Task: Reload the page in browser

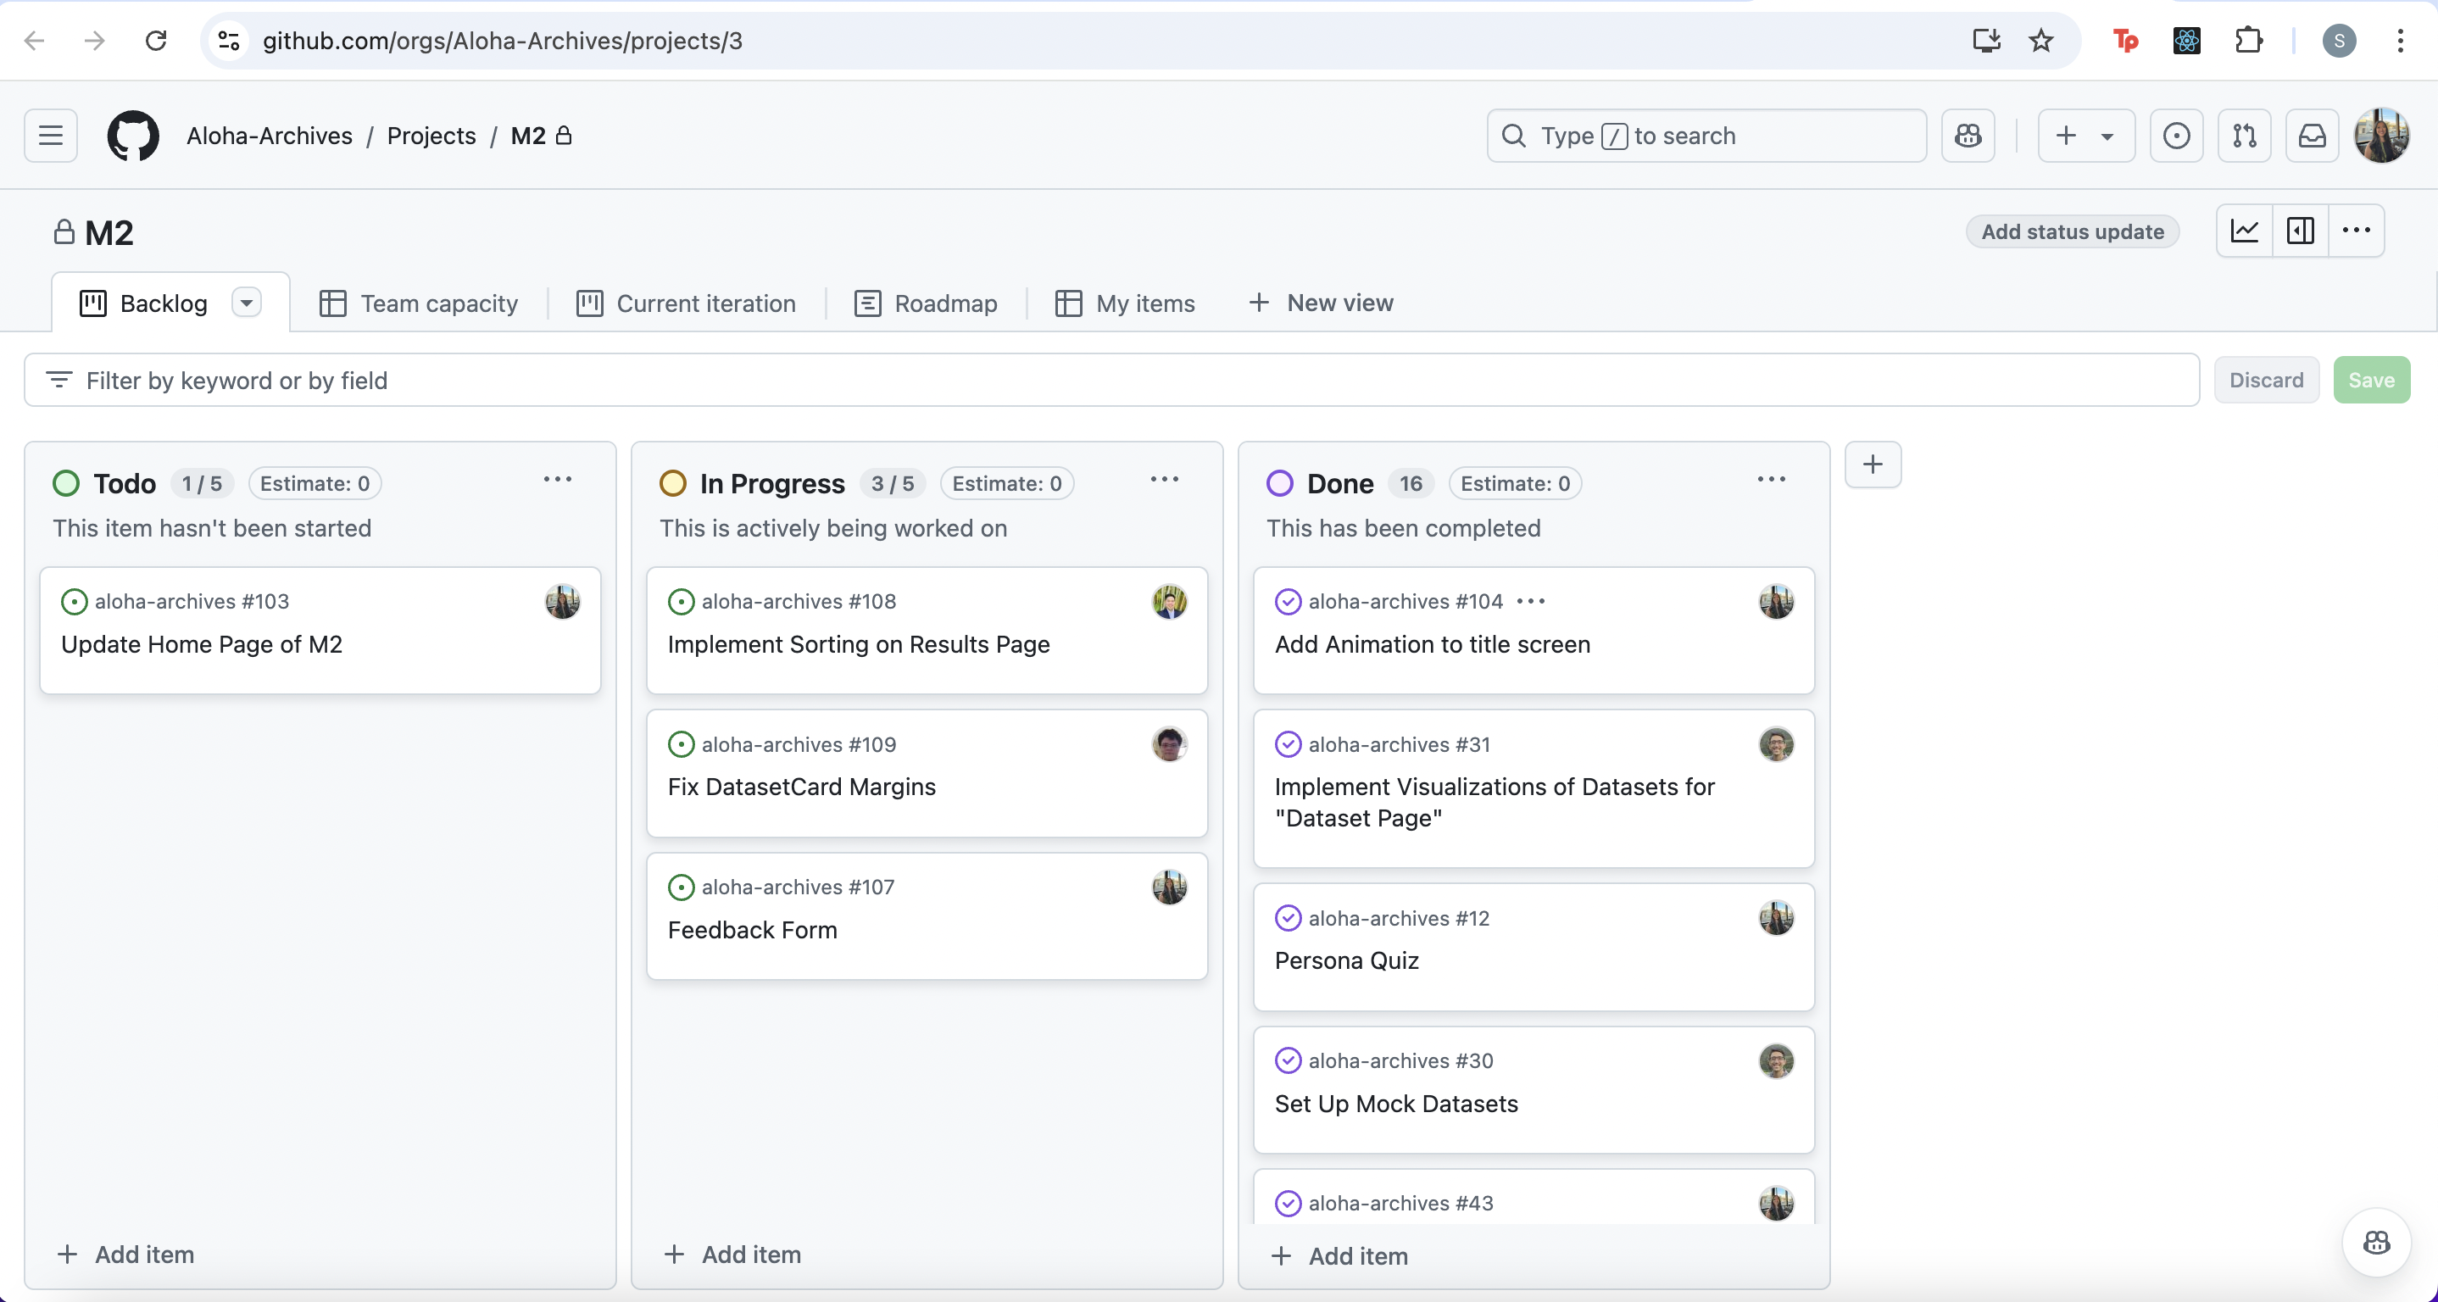Action: click(x=156, y=41)
